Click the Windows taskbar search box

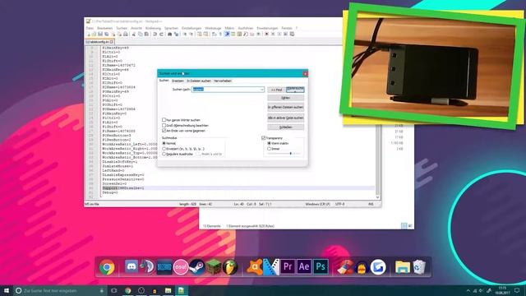pos(60,290)
